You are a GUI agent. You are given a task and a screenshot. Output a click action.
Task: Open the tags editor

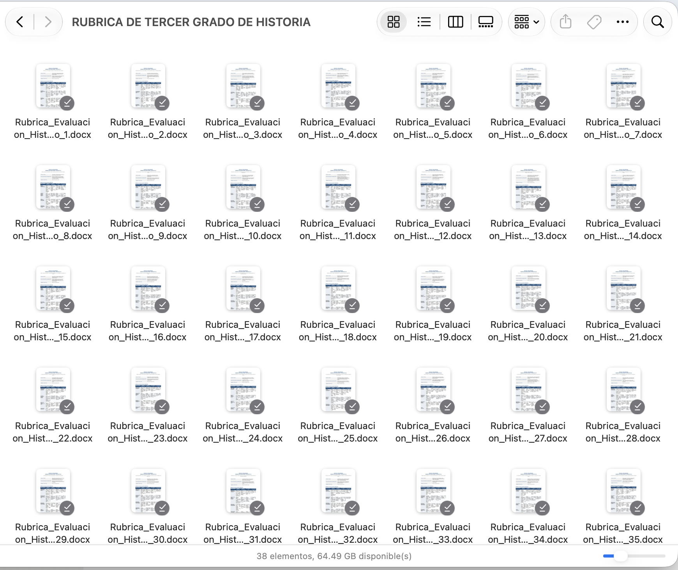tap(594, 22)
